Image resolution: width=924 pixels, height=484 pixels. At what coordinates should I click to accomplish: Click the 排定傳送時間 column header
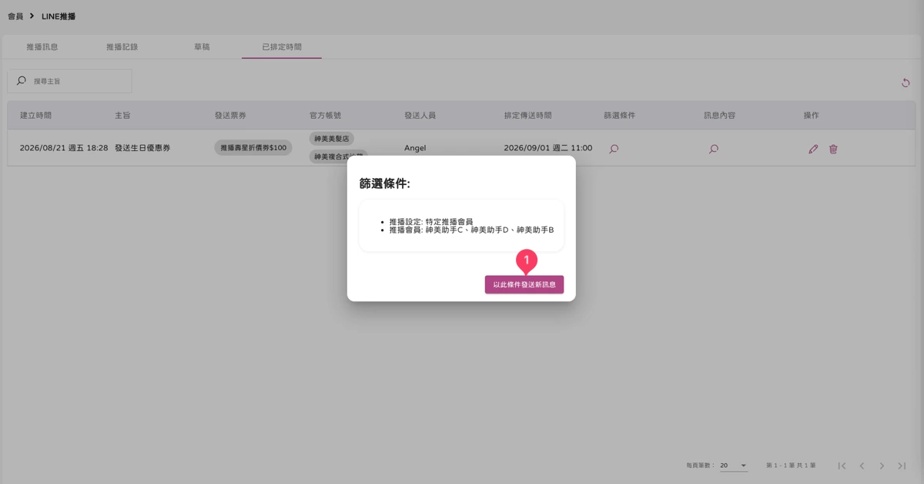[527, 116]
